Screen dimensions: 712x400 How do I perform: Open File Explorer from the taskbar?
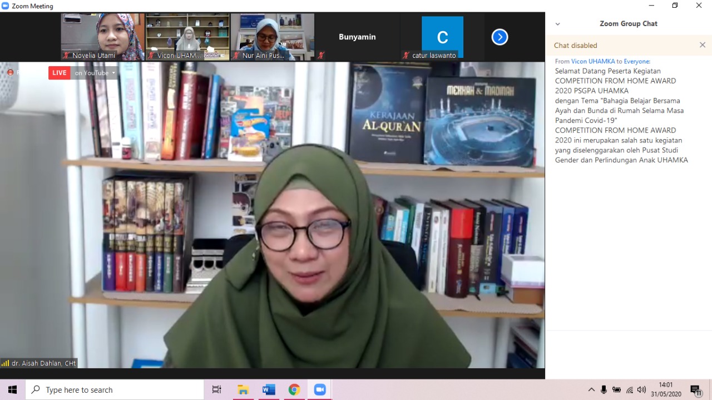(243, 389)
